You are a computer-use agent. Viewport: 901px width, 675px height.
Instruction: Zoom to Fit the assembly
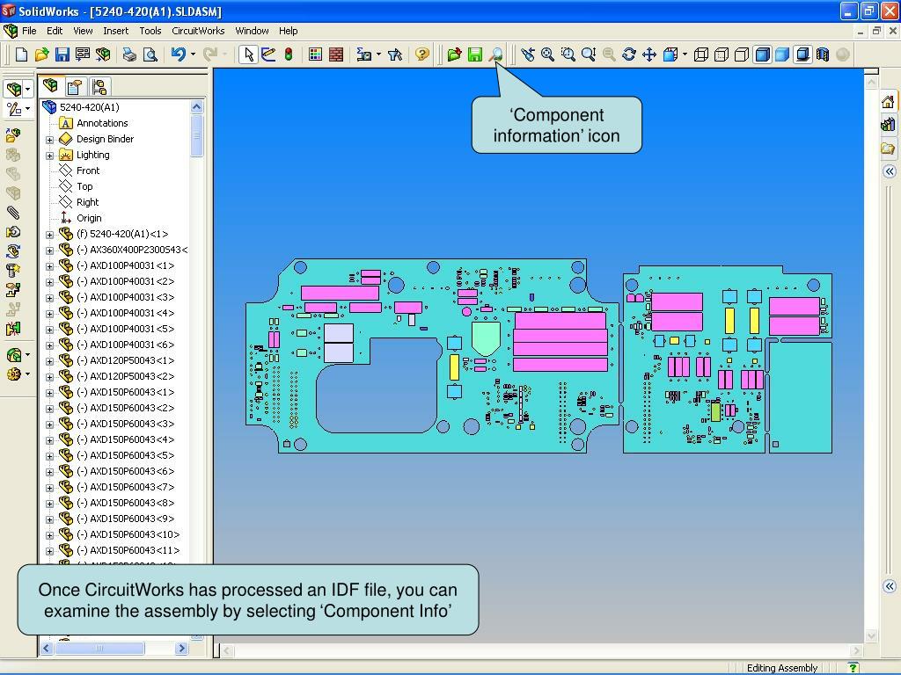click(547, 54)
